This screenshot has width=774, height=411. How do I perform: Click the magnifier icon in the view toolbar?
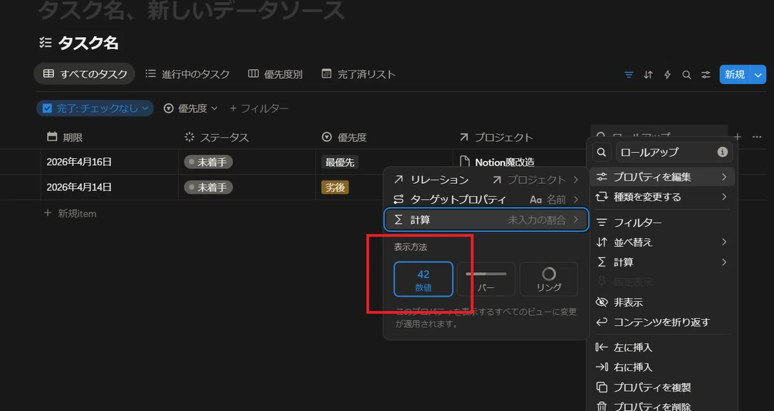tap(687, 75)
